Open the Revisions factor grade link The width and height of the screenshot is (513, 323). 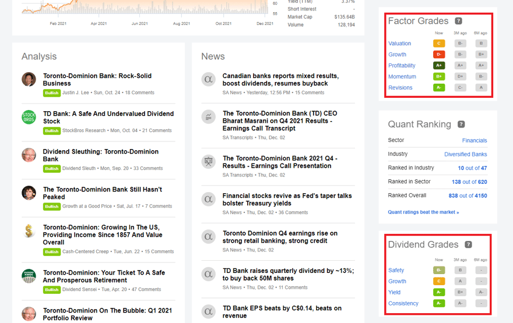tap(400, 88)
